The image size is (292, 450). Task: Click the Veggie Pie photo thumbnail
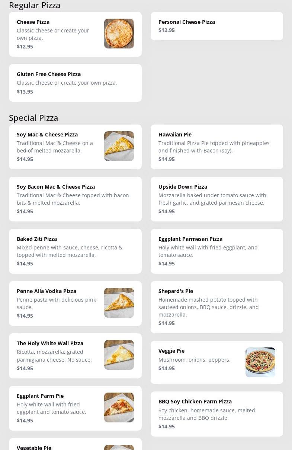coord(260,362)
